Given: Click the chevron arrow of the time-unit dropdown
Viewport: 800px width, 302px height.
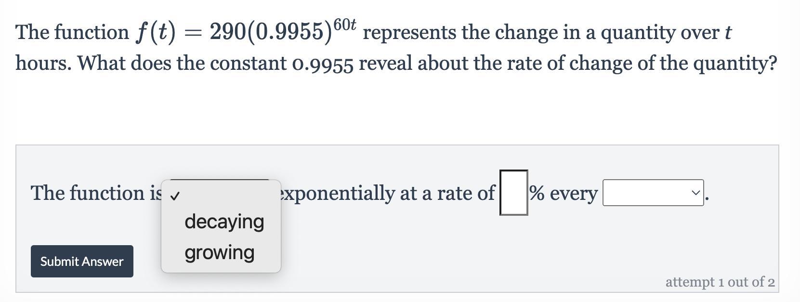Looking at the screenshot, I should 695,193.
